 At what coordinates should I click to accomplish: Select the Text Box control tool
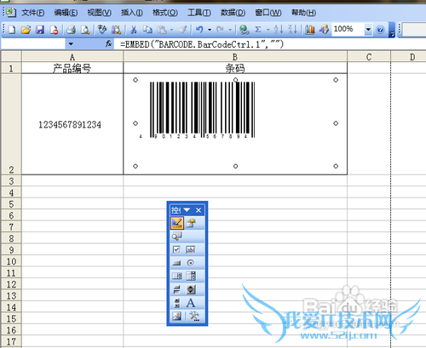click(191, 249)
